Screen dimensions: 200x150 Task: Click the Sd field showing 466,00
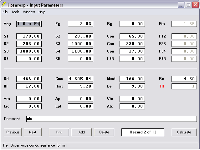[x=29, y=79]
